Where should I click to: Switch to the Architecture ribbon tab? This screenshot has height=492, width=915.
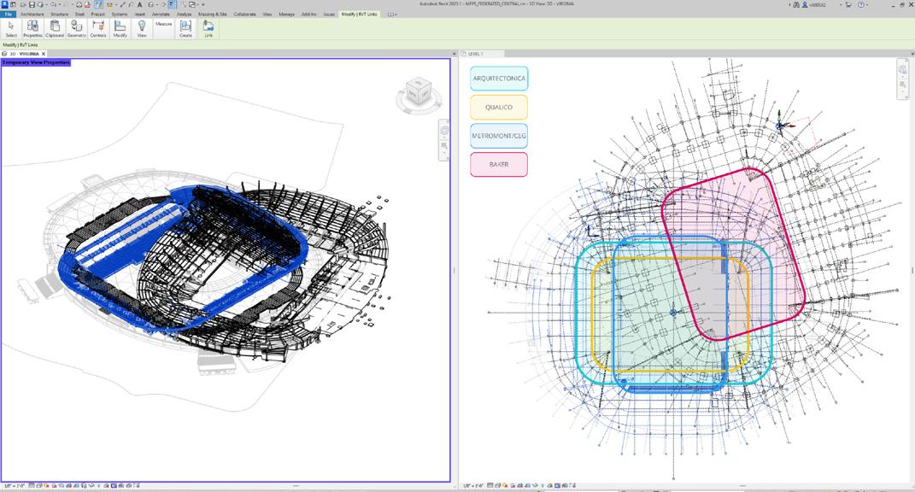32,14
